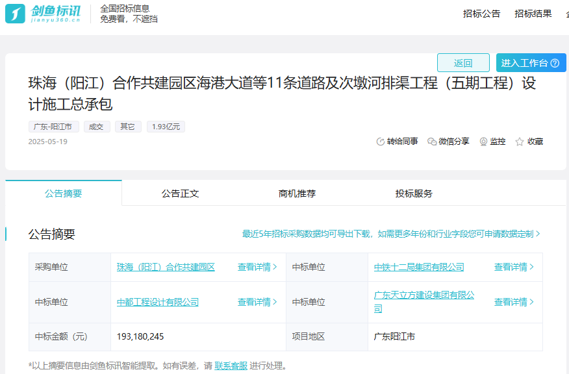Open data customization link about 最近5年招标采购数据
This screenshot has width=569, height=374.
coord(391,234)
